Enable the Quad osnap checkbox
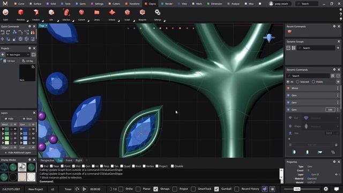The image size is (343, 193). [122, 166]
